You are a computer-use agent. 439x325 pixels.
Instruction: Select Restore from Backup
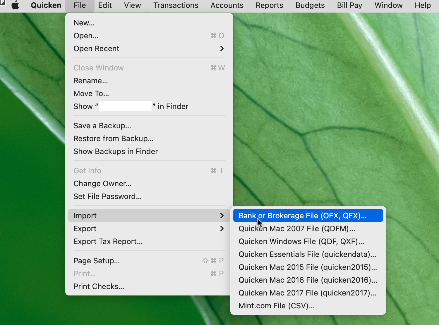click(x=113, y=139)
